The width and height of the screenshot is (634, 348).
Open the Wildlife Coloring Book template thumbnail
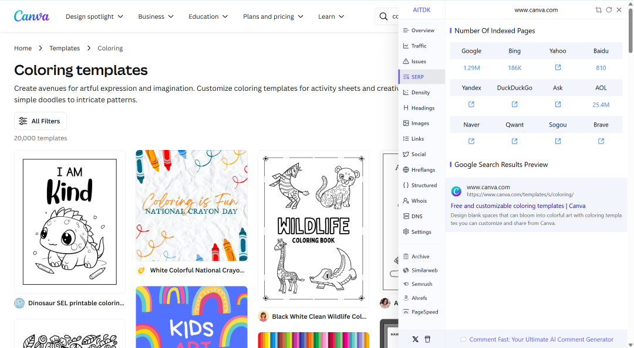(313, 228)
